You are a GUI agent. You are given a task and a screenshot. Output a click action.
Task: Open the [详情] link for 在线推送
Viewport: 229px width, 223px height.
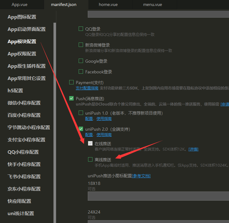(x=193, y=149)
